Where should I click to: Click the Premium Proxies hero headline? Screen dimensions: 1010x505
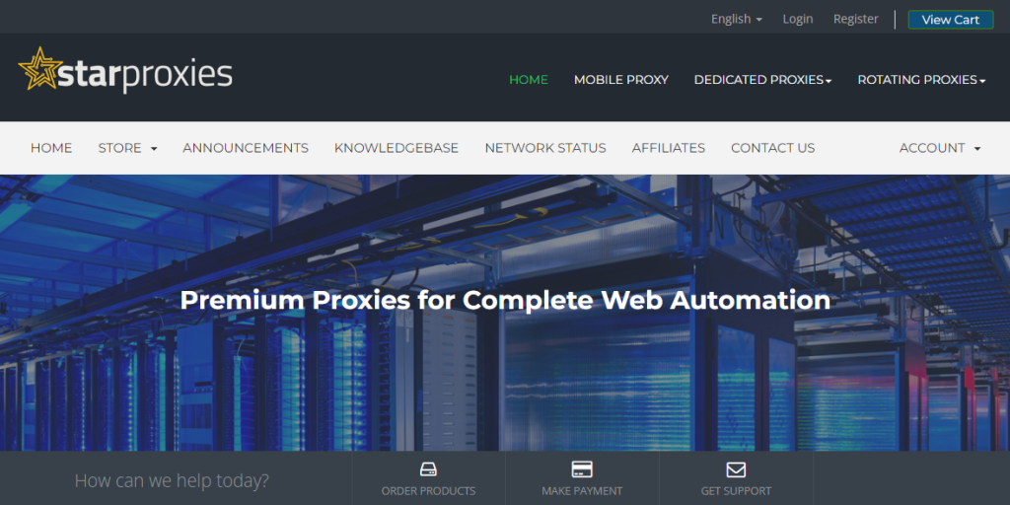point(505,300)
